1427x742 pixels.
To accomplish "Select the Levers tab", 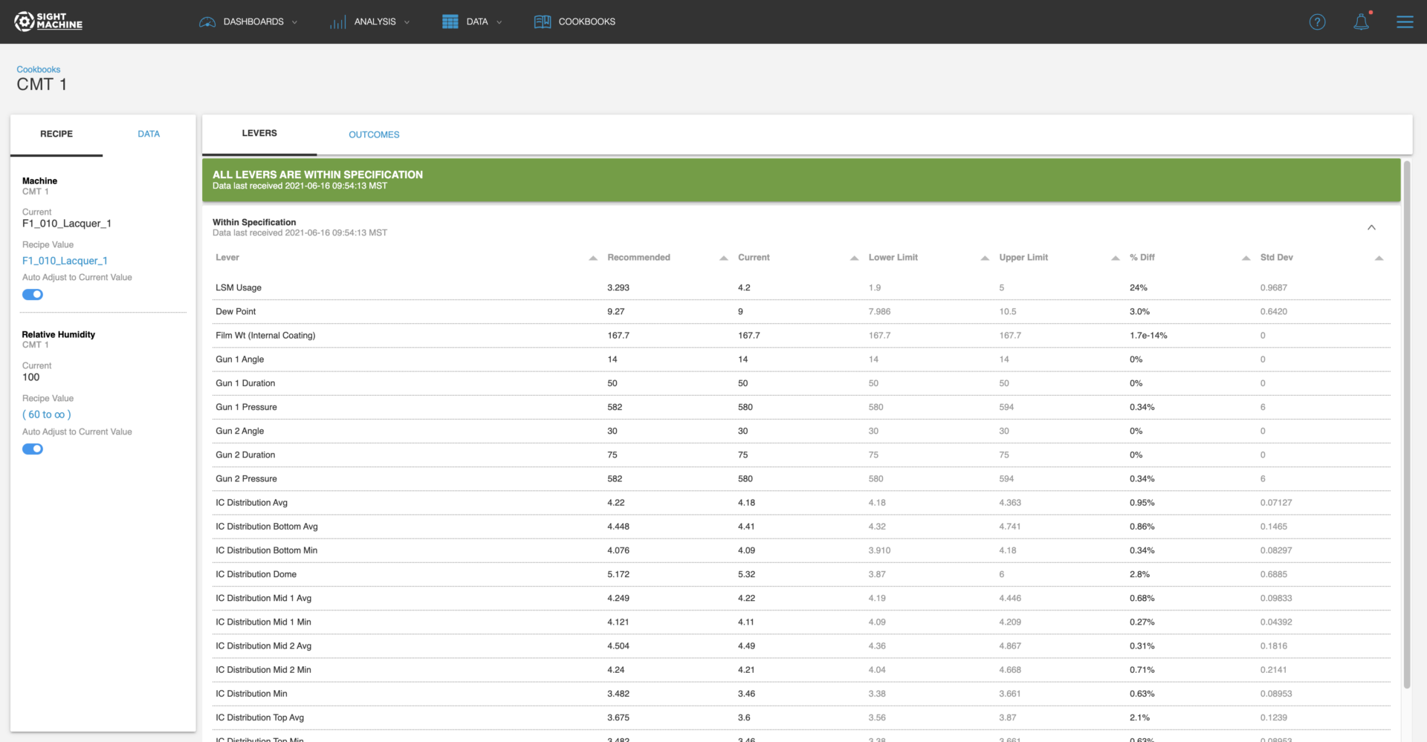I will 259,134.
